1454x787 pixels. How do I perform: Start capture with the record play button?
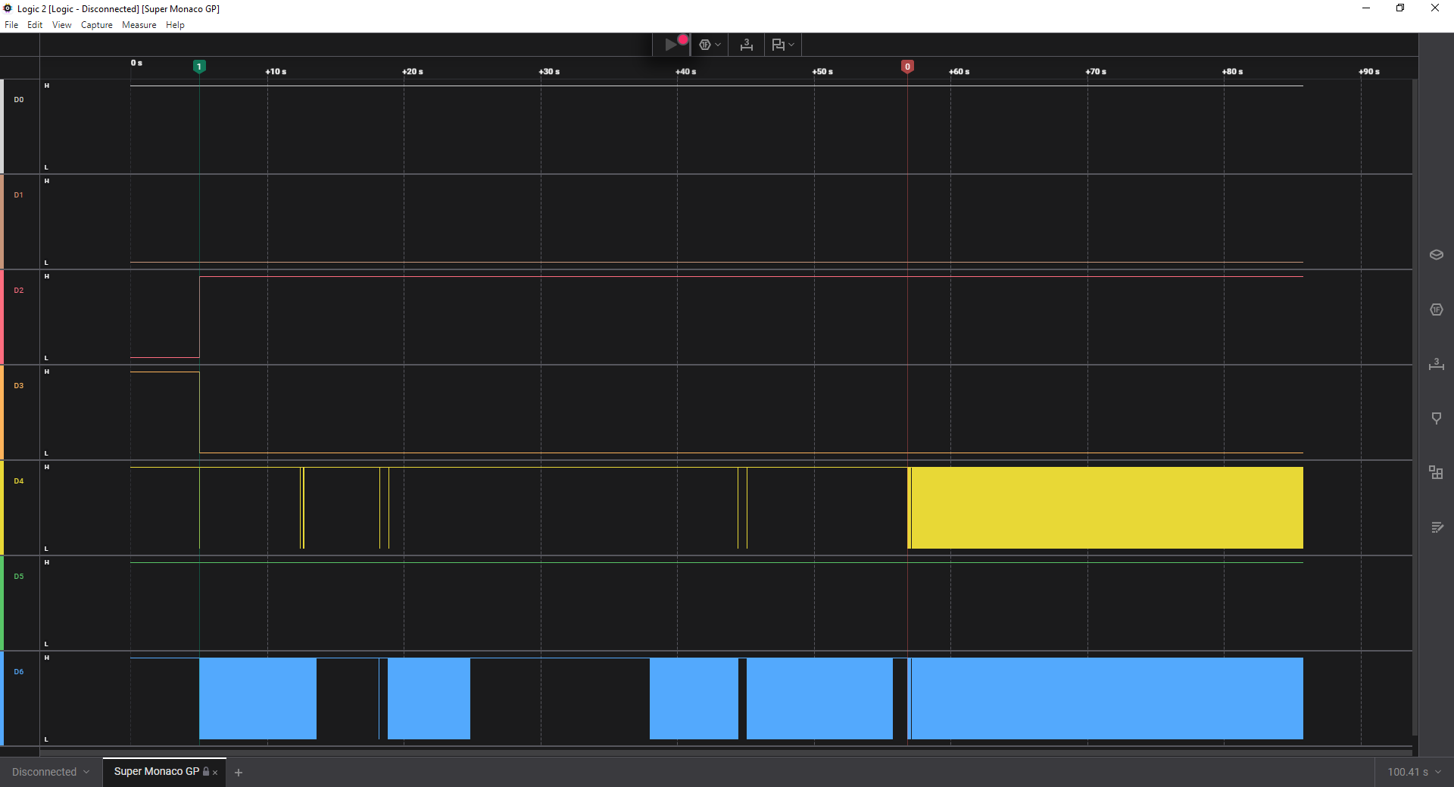point(672,45)
